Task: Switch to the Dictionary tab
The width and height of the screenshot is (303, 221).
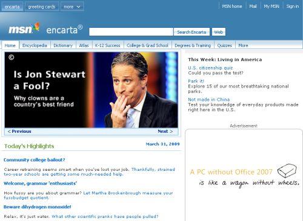Action: click(x=63, y=45)
